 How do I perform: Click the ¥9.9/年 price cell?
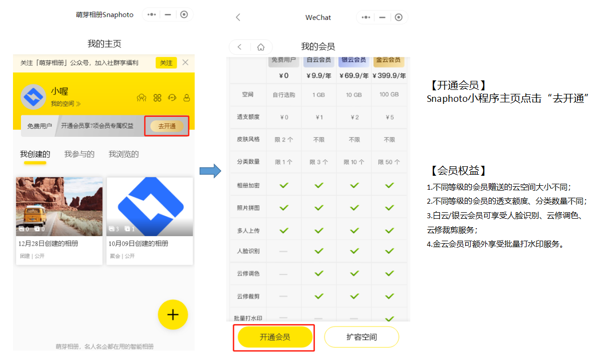click(x=318, y=76)
